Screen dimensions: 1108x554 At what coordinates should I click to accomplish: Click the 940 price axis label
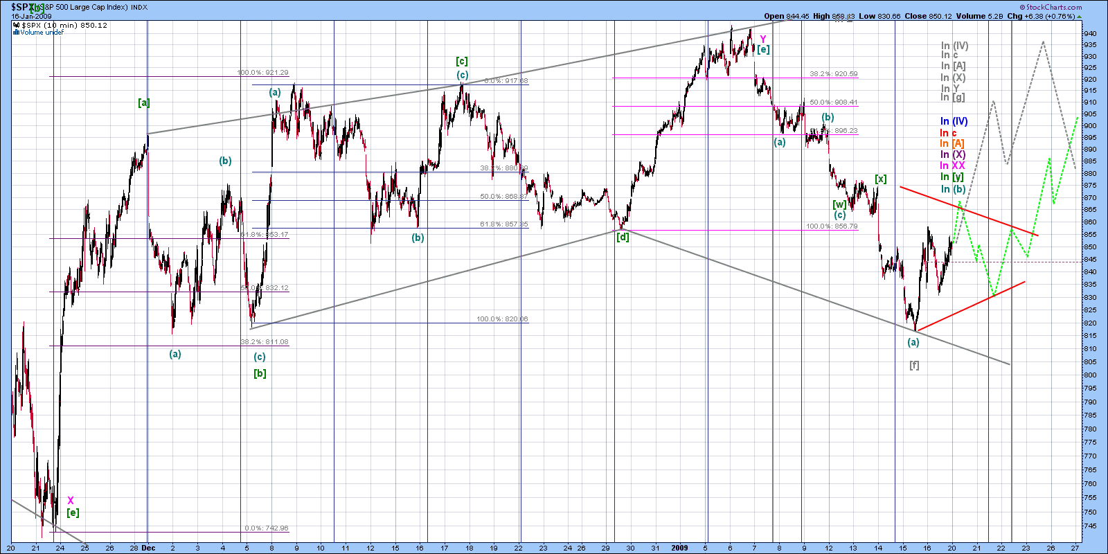[1089, 33]
